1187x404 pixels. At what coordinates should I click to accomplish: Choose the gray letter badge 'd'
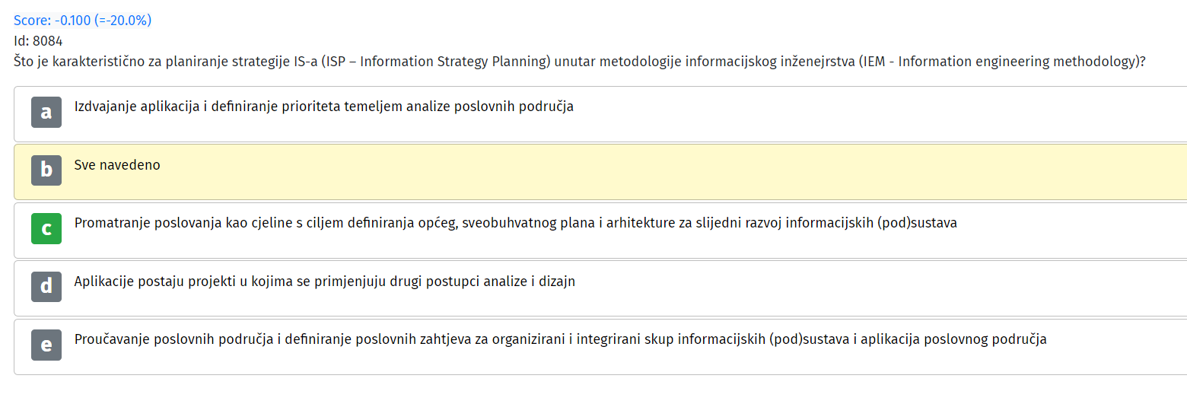(46, 287)
